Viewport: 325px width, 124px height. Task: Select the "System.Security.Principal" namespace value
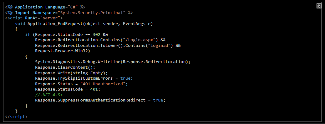tap(91, 12)
